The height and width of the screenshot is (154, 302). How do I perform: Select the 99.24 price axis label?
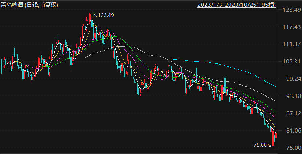(293, 79)
